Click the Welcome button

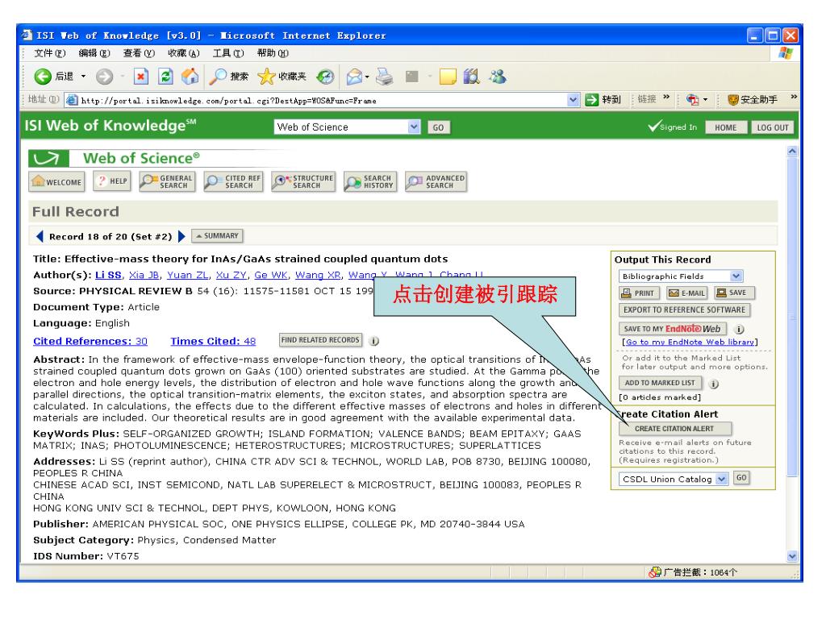(56, 181)
